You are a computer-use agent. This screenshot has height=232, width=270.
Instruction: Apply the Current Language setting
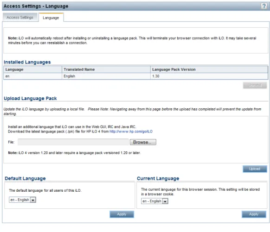[x=254, y=214]
